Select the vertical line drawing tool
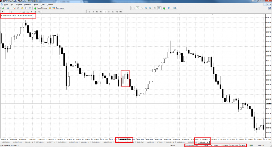 (x=12, y=12)
